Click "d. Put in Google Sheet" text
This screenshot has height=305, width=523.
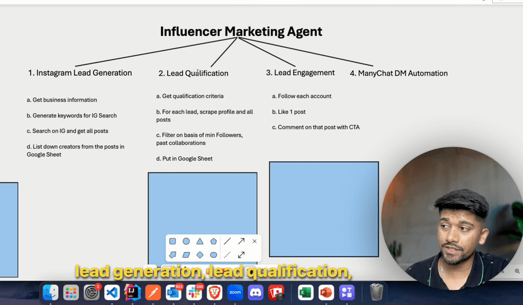click(x=184, y=158)
